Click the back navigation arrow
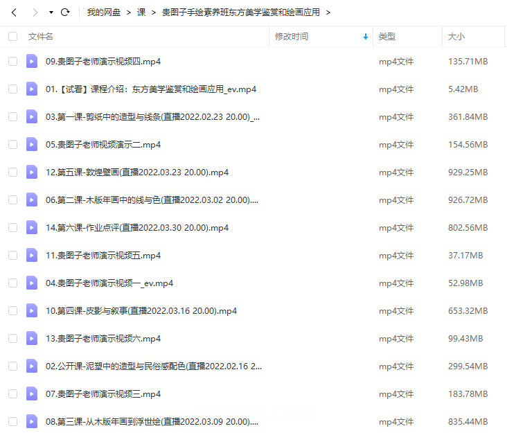 coord(13,12)
